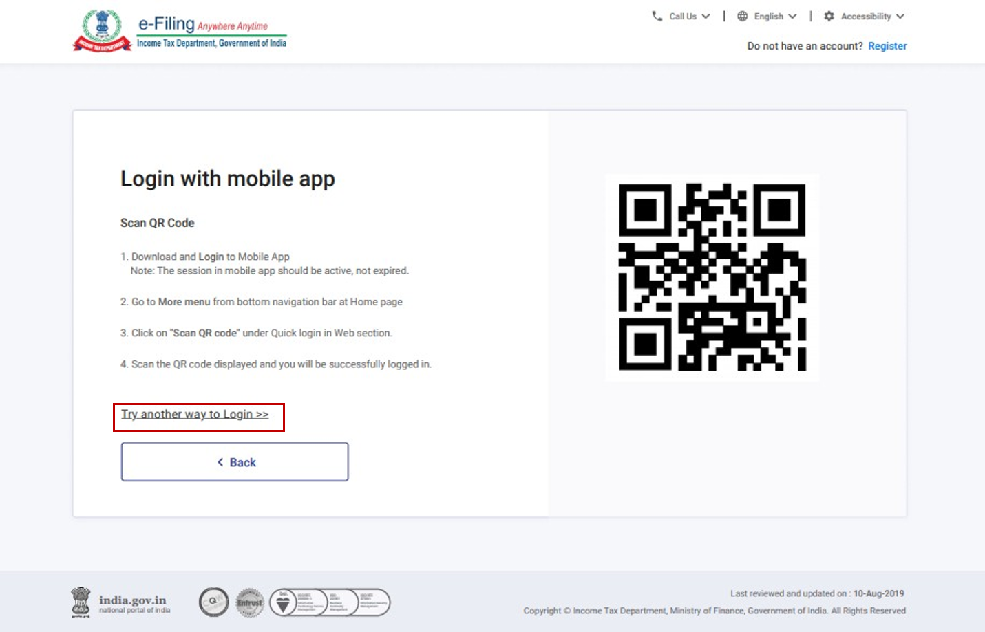Open the English language dropdown
Image resolution: width=985 pixels, height=632 pixels.
[768, 16]
